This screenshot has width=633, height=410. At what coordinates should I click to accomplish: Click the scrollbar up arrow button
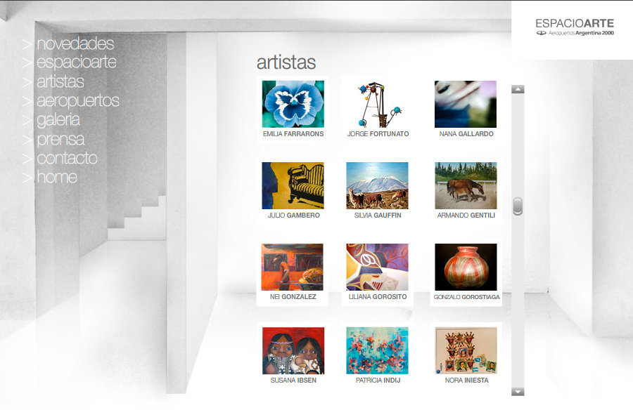(x=518, y=89)
